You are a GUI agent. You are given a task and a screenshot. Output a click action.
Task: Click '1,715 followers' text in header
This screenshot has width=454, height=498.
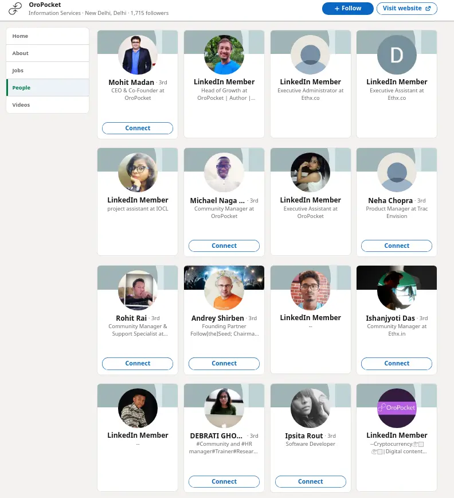(x=150, y=13)
